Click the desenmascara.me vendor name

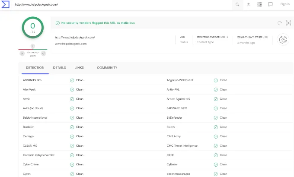pos(179,174)
